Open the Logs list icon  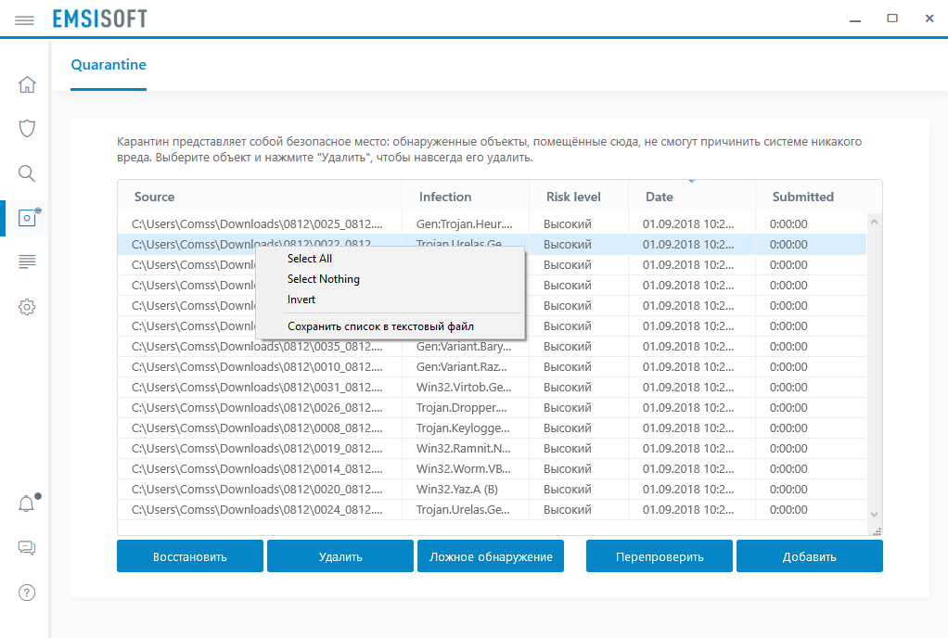pyautogui.click(x=27, y=262)
